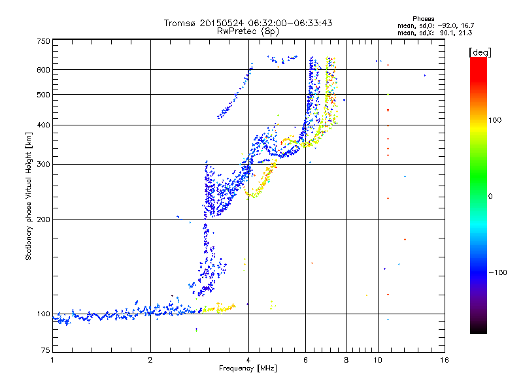Click the y-axis label '600'
The width and height of the screenshot is (523, 392).
[x=43, y=70]
